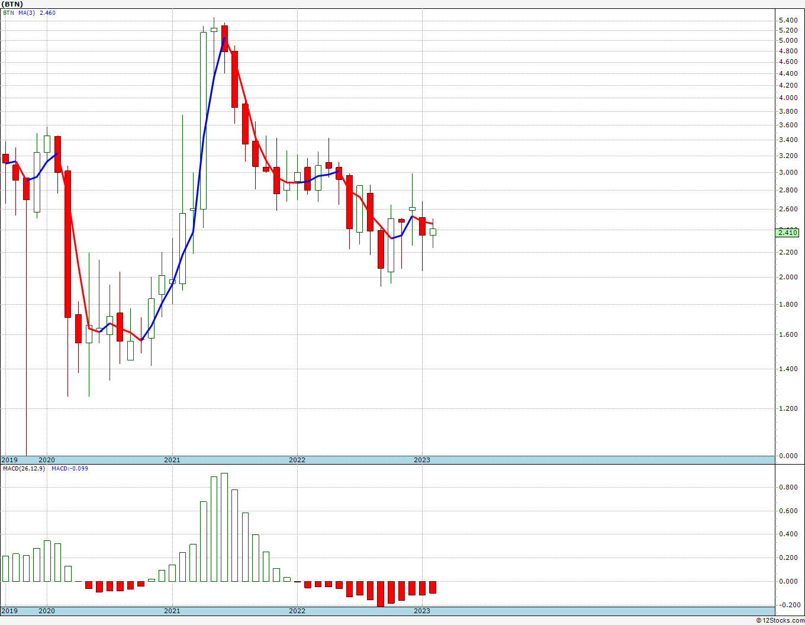Screen dimensions: 805x625
Task: Pick the 3.200 price axis label
Action: [x=788, y=156]
